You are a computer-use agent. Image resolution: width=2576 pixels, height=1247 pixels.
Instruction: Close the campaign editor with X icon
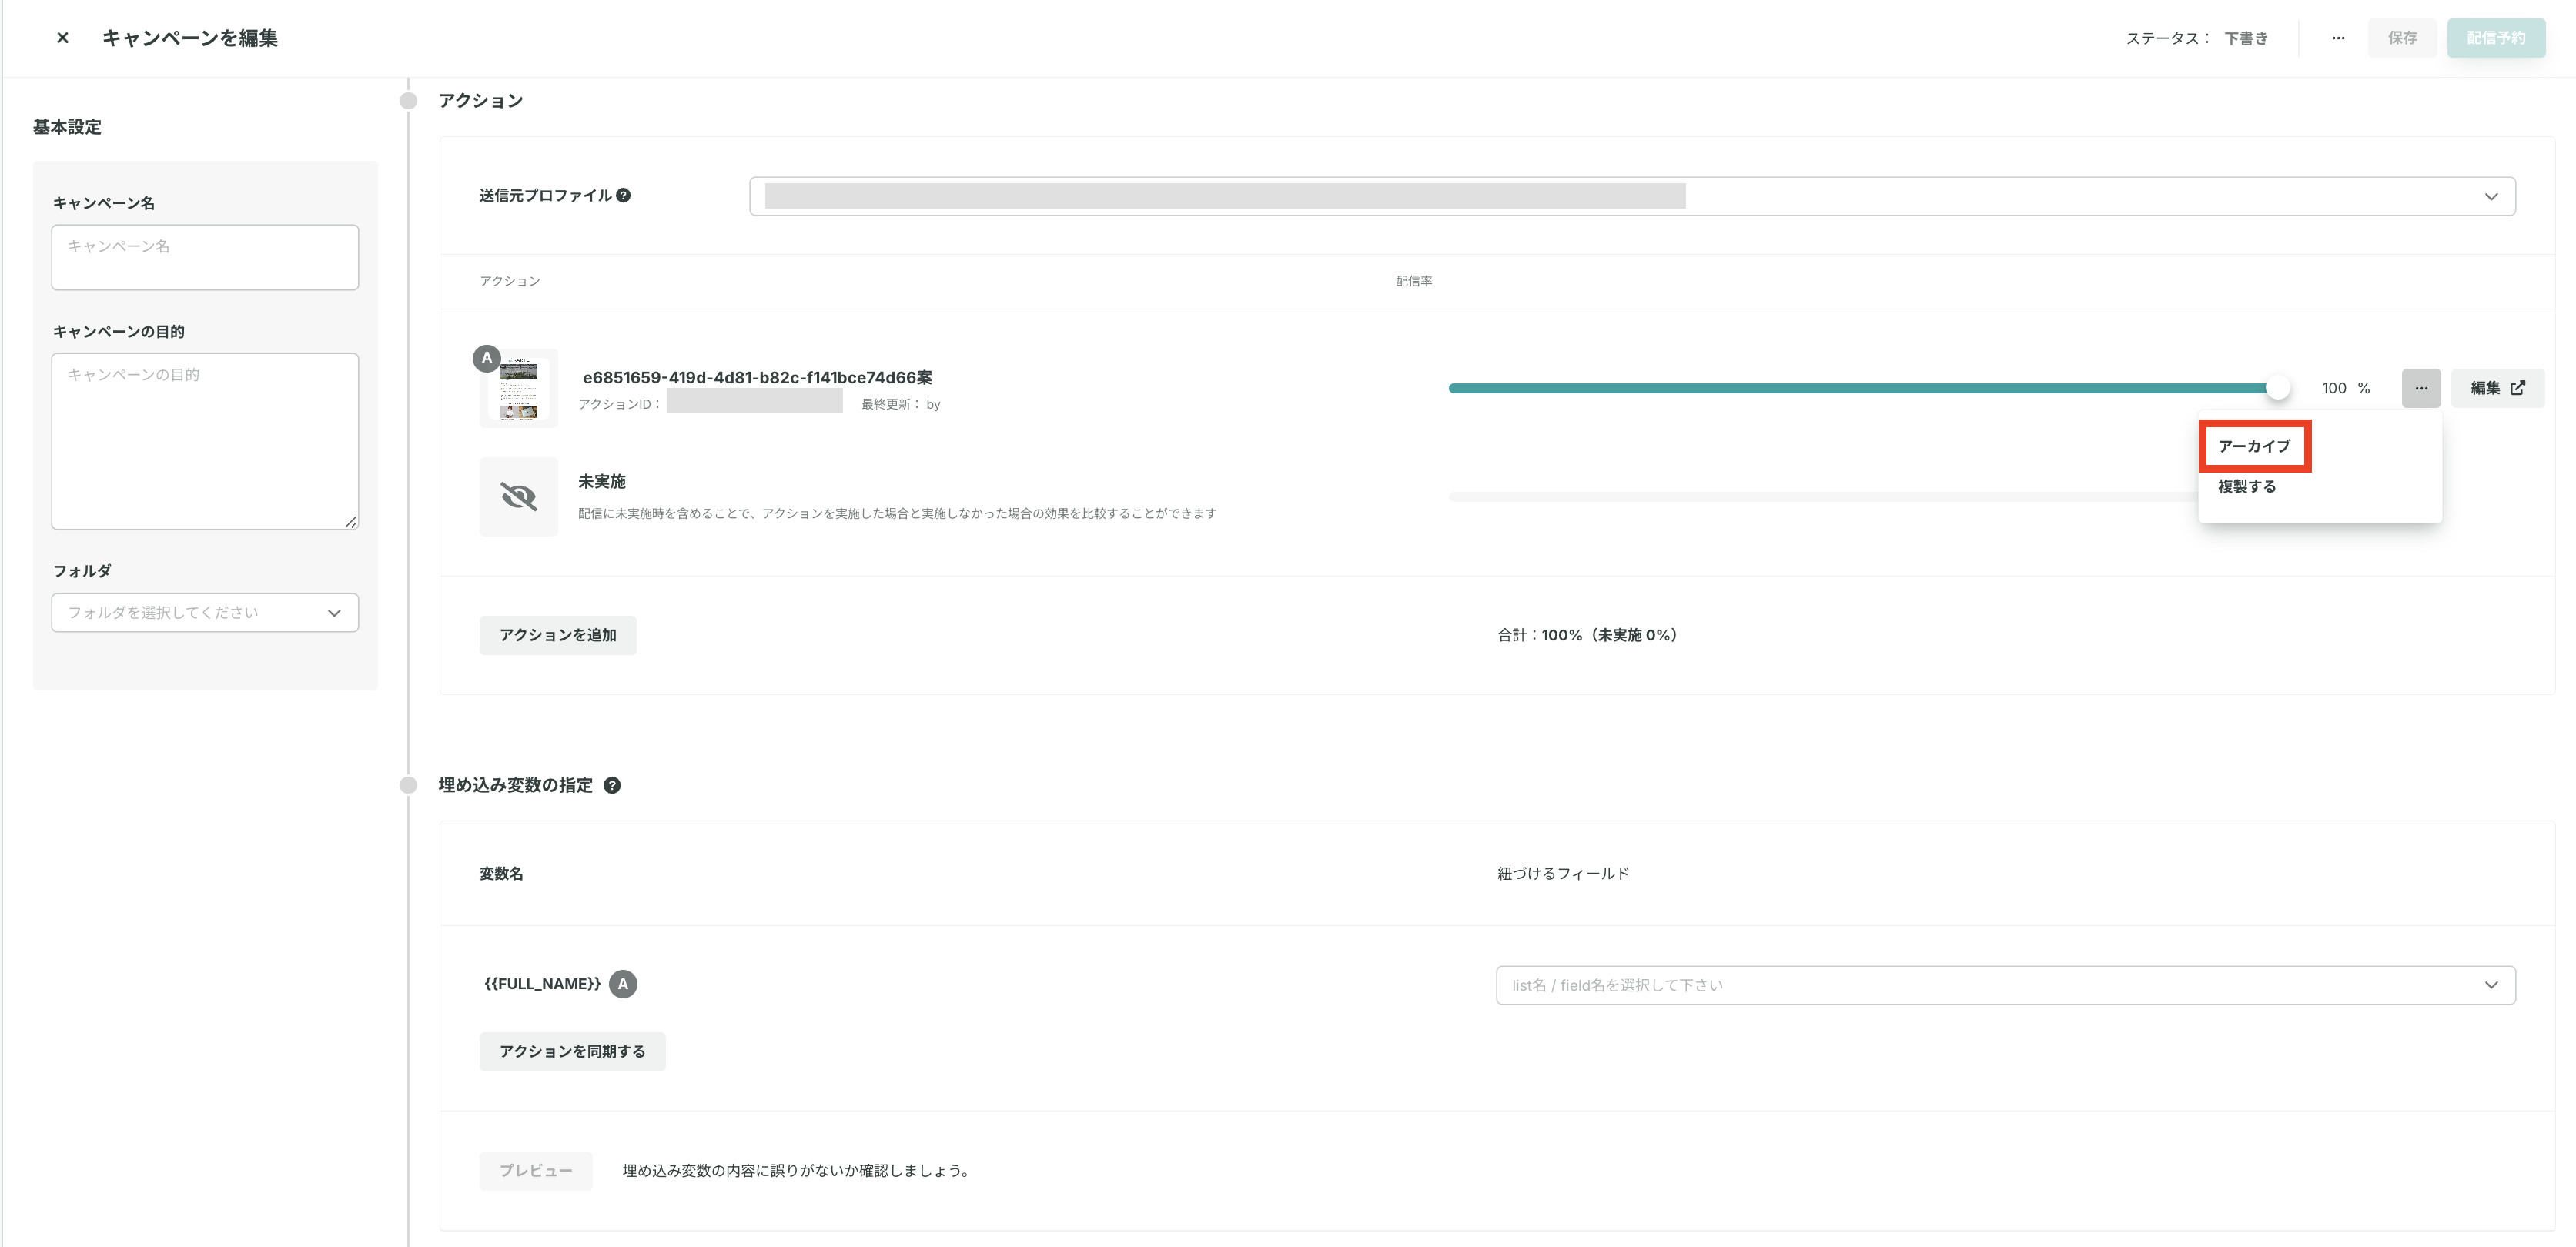pos(62,38)
